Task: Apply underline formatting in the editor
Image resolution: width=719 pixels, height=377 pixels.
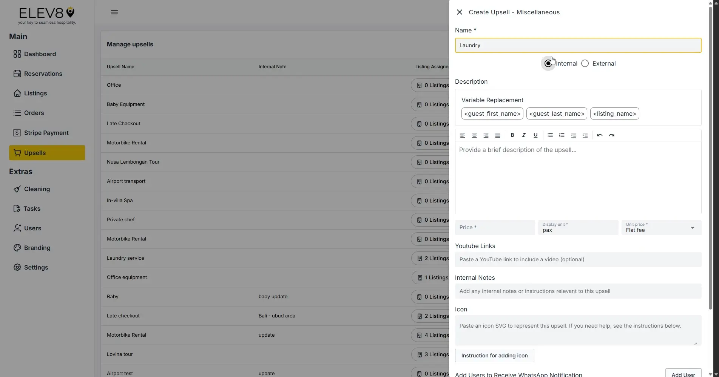Action: [535, 135]
